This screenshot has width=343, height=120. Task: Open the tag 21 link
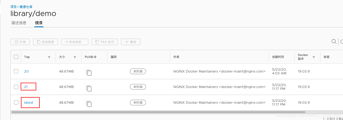tap(26, 87)
